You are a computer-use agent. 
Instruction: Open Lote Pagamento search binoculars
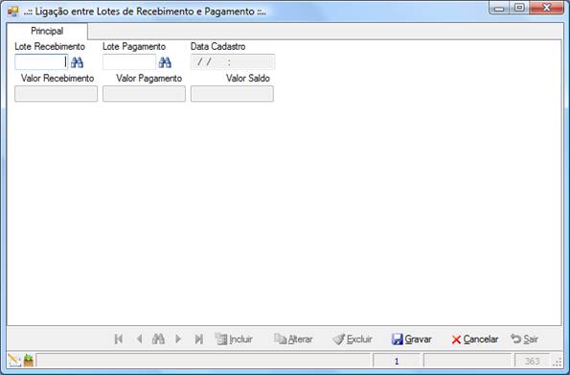[x=165, y=62]
